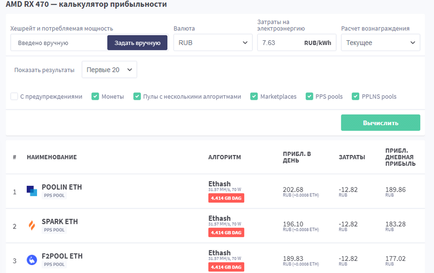Open the 'Первые 20' results count dropdown
The height and width of the screenshot is (273, 434).
pos(109,70)
